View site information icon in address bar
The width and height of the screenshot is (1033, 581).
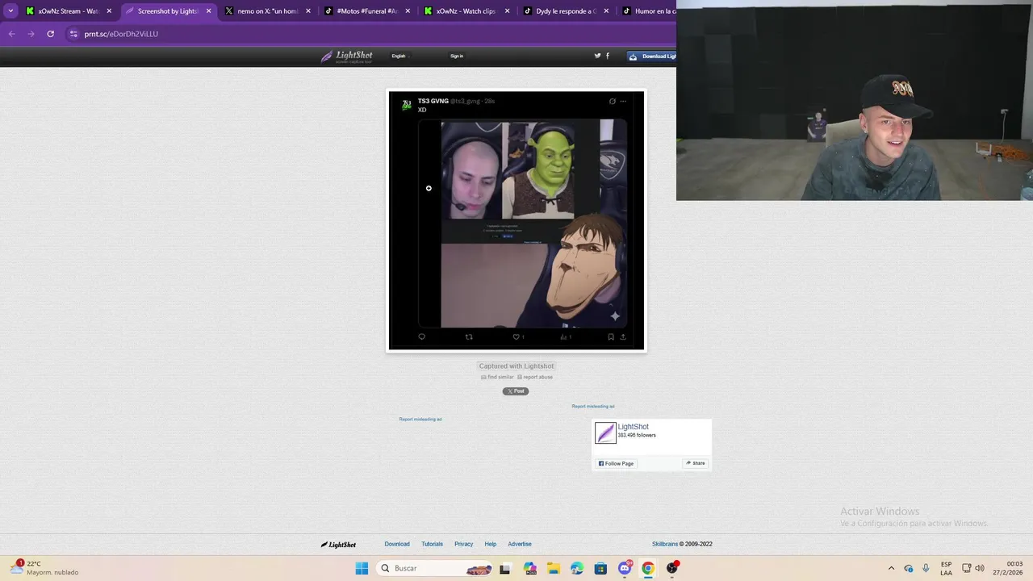(x=73, y=34)
